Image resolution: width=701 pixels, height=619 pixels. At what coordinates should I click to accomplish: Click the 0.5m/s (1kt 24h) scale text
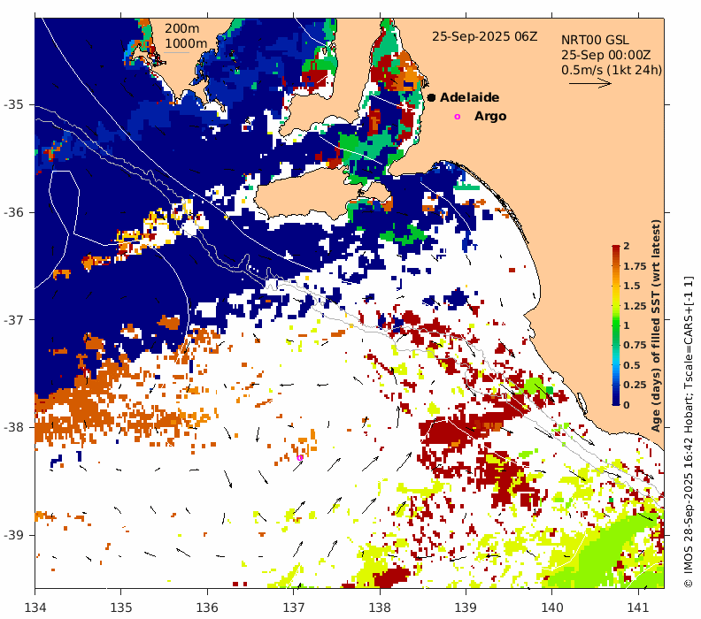point(612,70)
